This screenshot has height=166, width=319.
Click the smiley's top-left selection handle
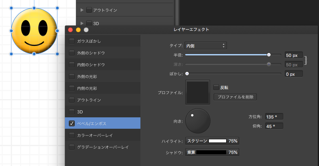[x=11, y=8]
